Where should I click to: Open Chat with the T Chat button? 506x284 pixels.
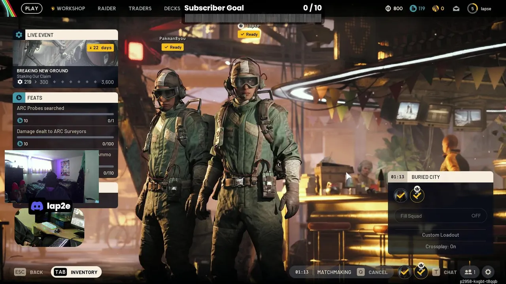[x=444, y=272]
